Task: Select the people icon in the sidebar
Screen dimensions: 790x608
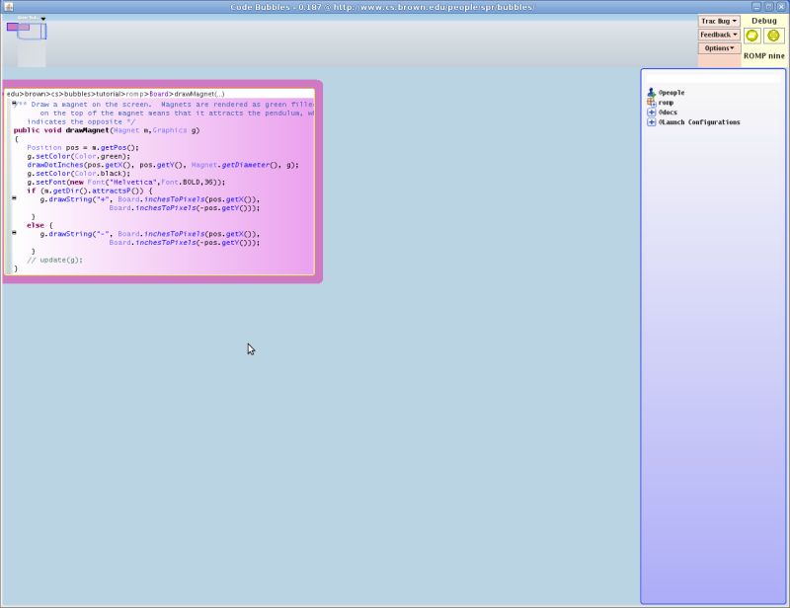Action: point(649,92)
